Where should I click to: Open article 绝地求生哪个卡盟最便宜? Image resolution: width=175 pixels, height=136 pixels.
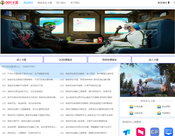point(28,109)
